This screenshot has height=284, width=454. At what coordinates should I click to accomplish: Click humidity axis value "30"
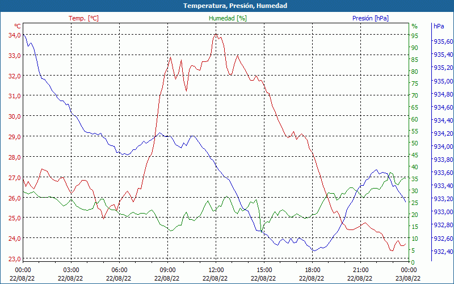coord(415,191)
